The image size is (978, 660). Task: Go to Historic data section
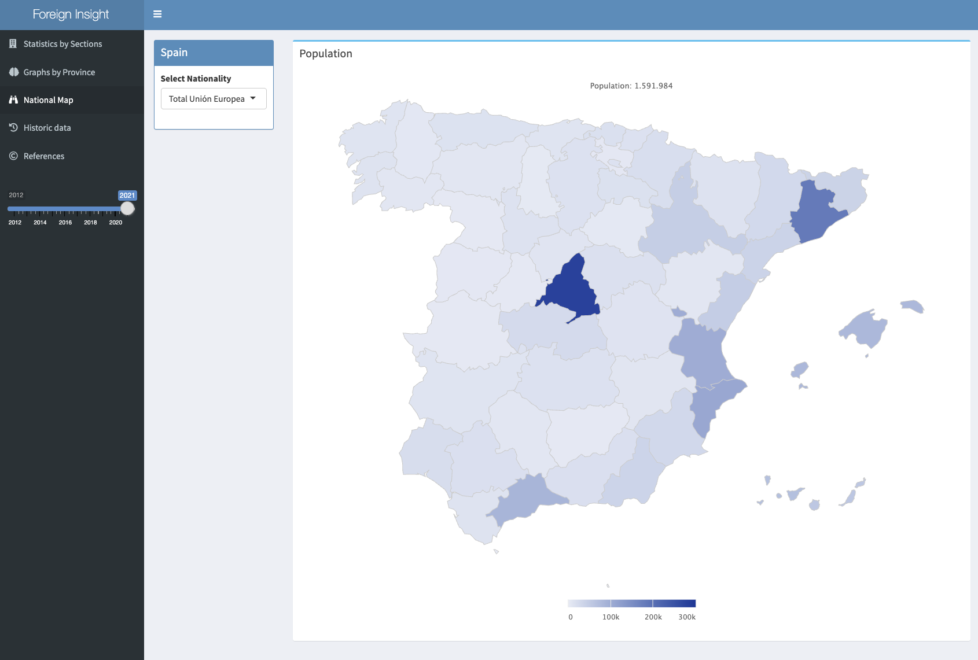tap(72, 128)
